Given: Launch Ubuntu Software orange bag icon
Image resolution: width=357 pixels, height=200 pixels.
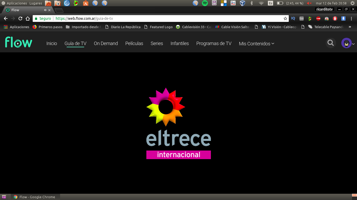Looking at the screenshot, I should [86, 3].
